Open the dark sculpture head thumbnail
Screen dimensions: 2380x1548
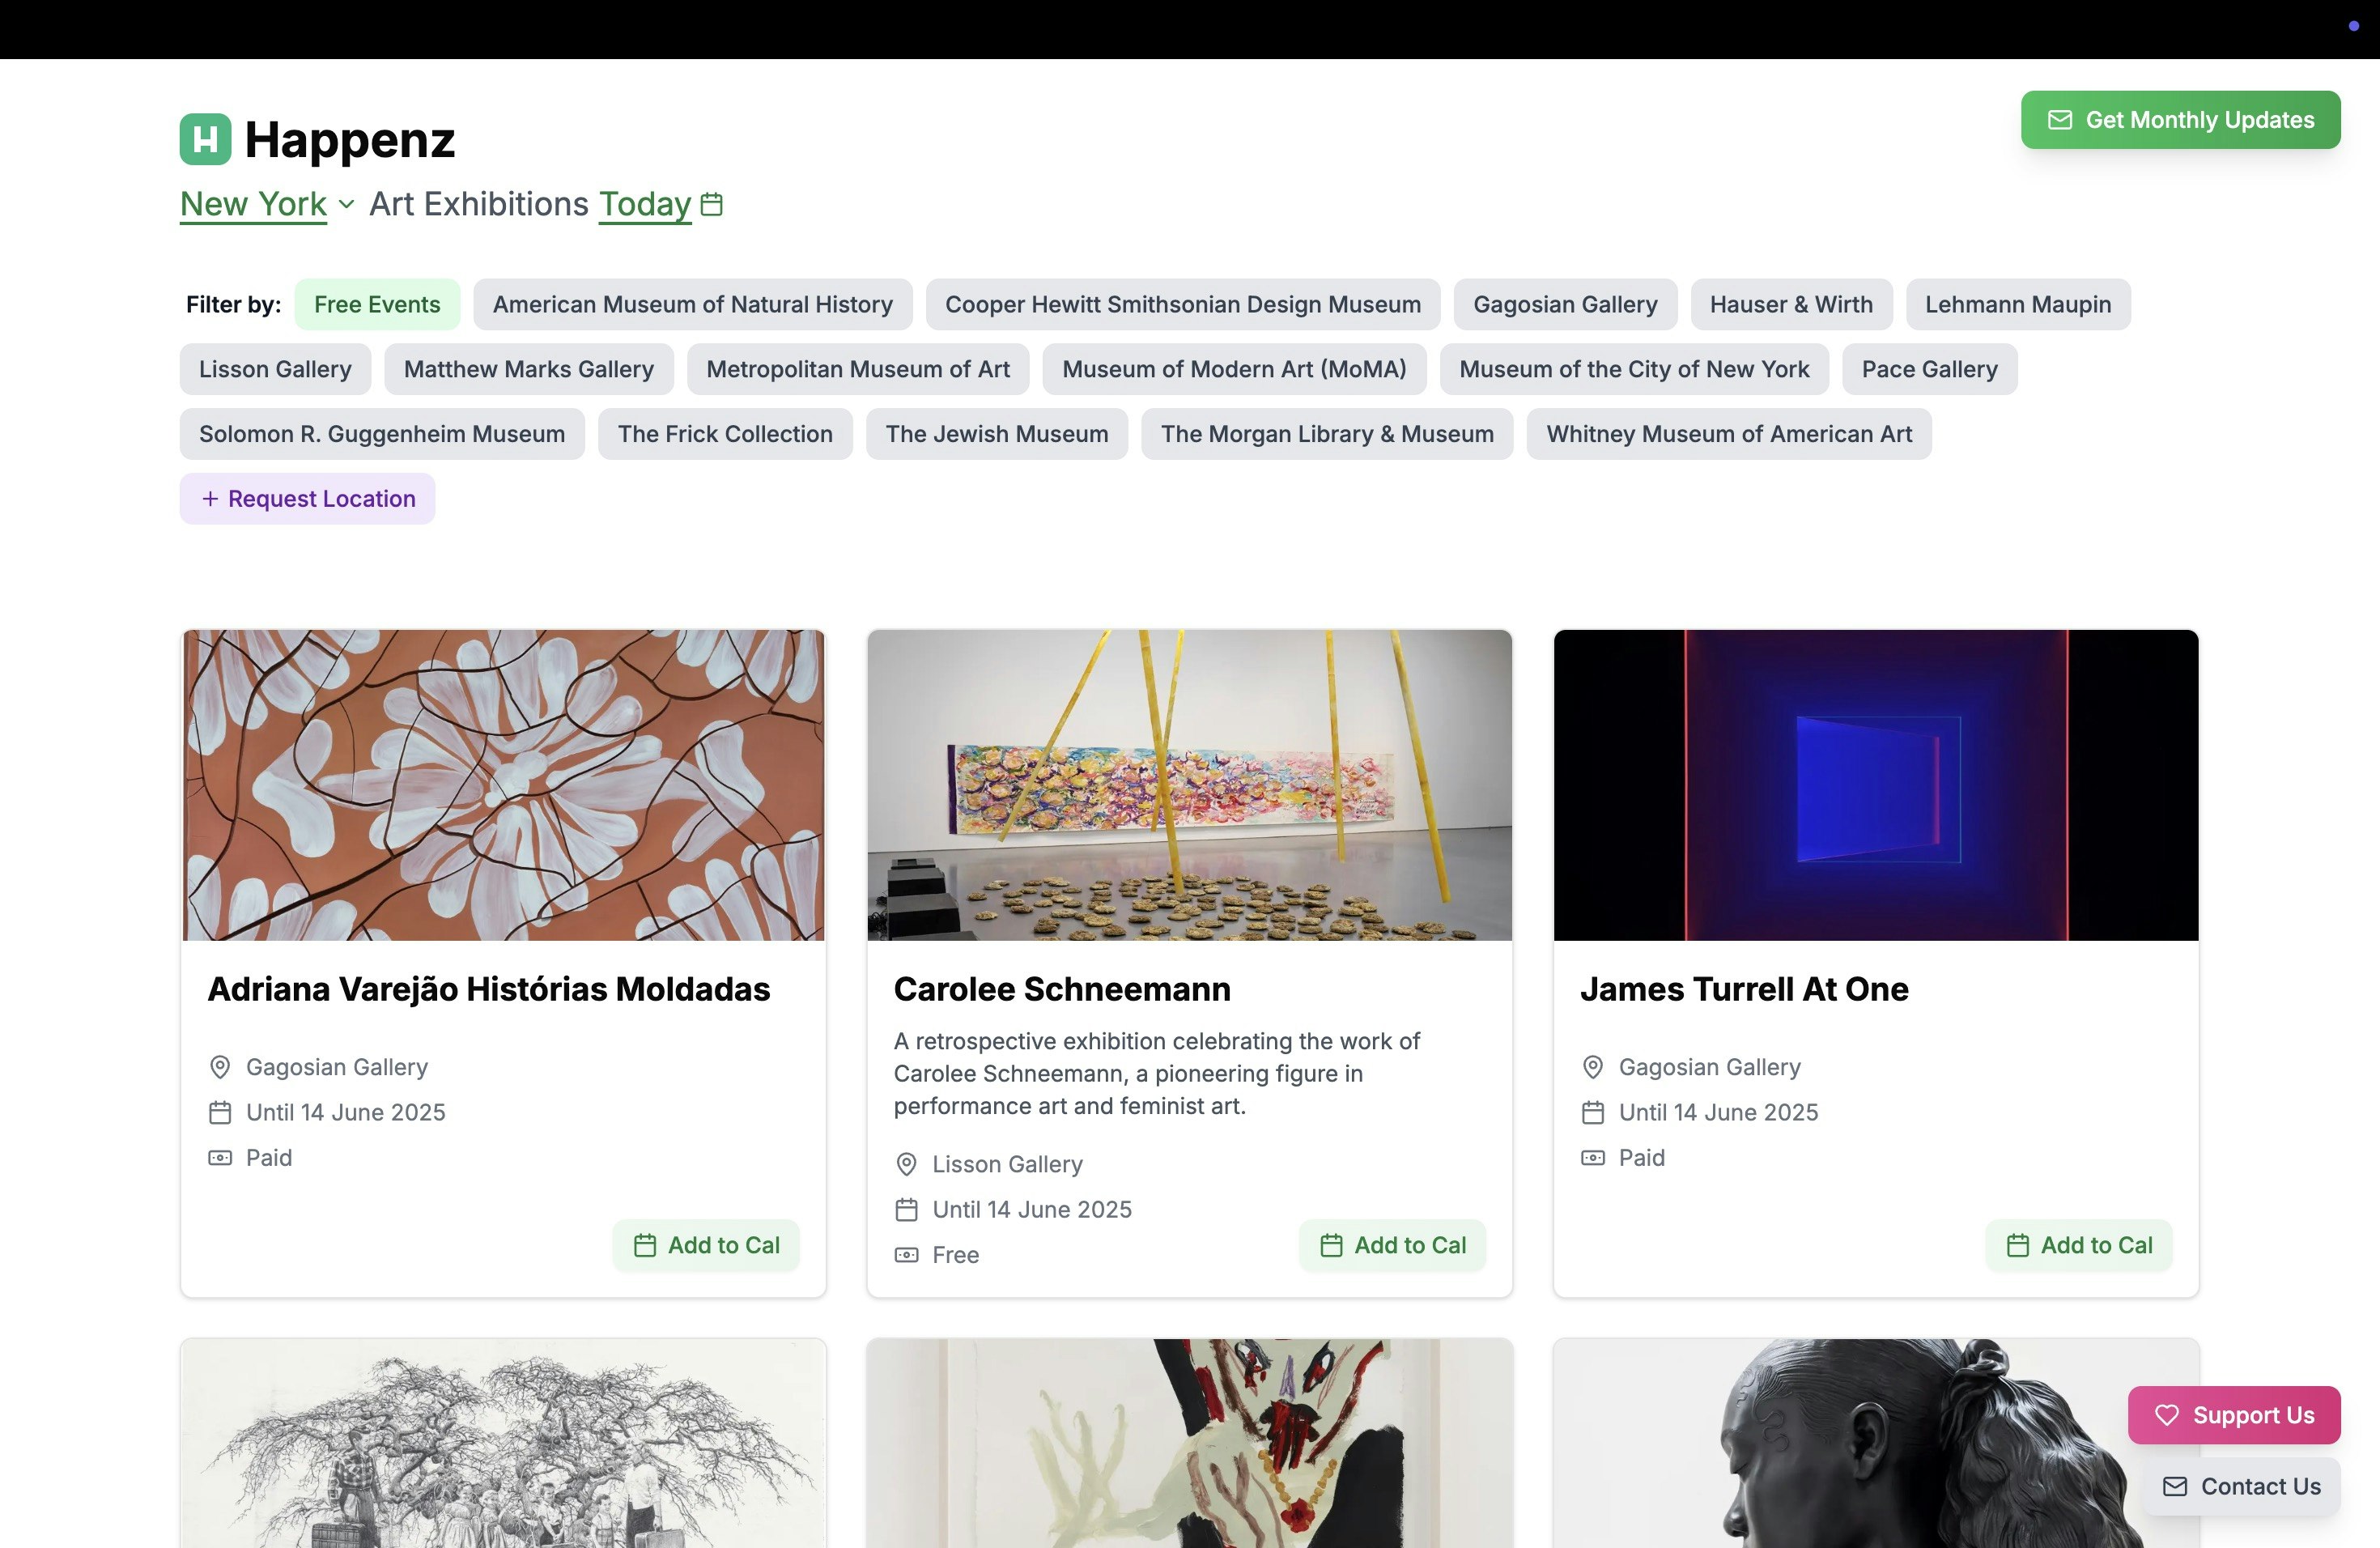[1875, 1443]
